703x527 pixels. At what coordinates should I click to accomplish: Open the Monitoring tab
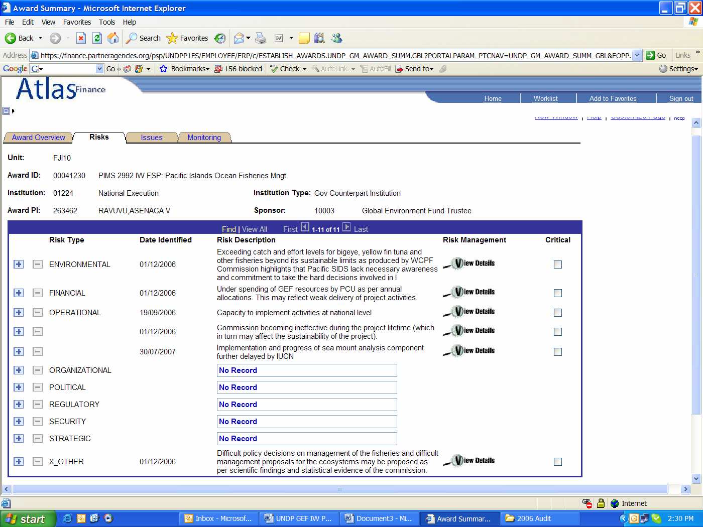pyautogui.click(x=204, y=138)
